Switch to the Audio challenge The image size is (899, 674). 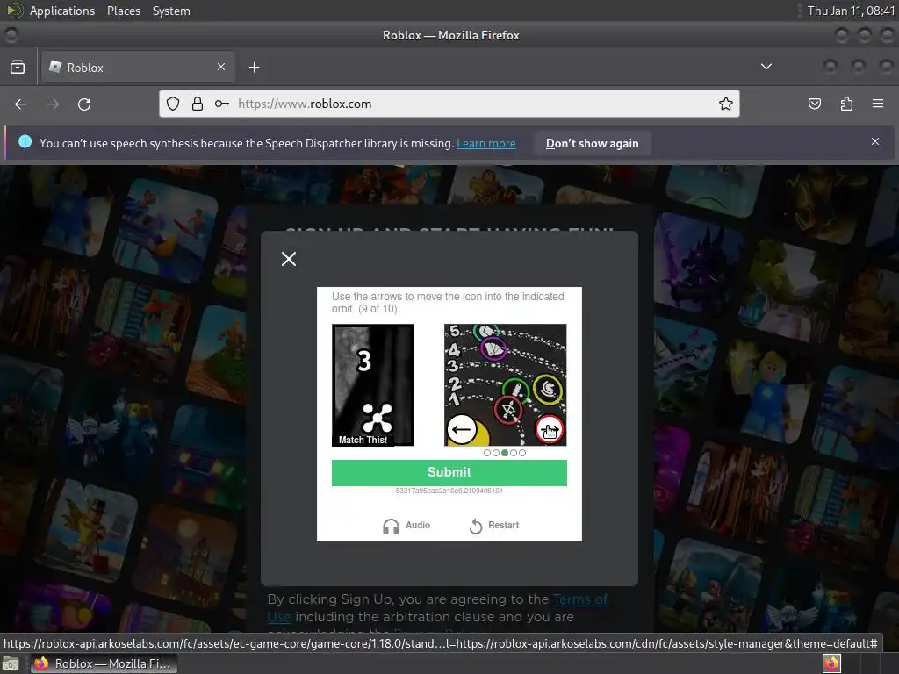[x=406, y=526]
